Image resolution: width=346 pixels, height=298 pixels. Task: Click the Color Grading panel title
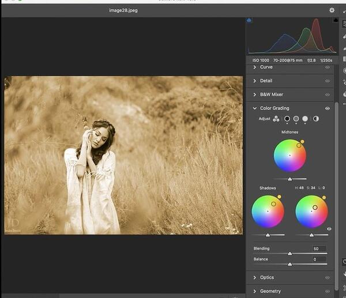[x=274, y=108]
